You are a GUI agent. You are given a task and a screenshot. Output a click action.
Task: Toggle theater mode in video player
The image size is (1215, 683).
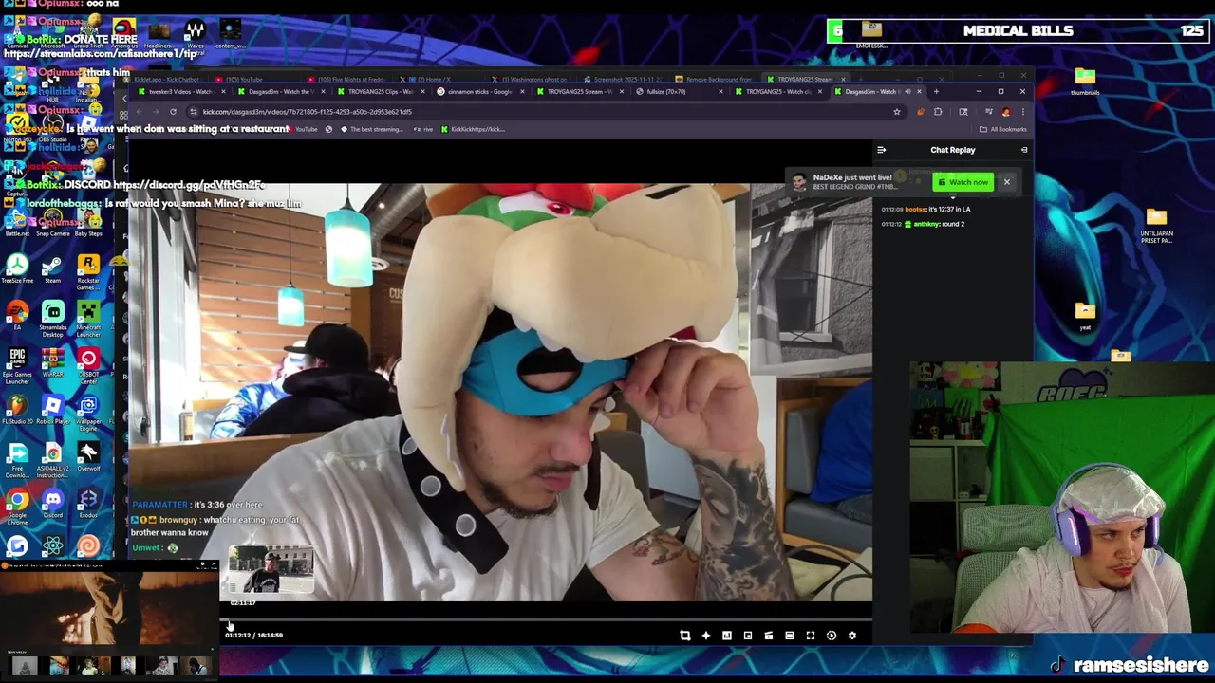click(x=789, y=636)
